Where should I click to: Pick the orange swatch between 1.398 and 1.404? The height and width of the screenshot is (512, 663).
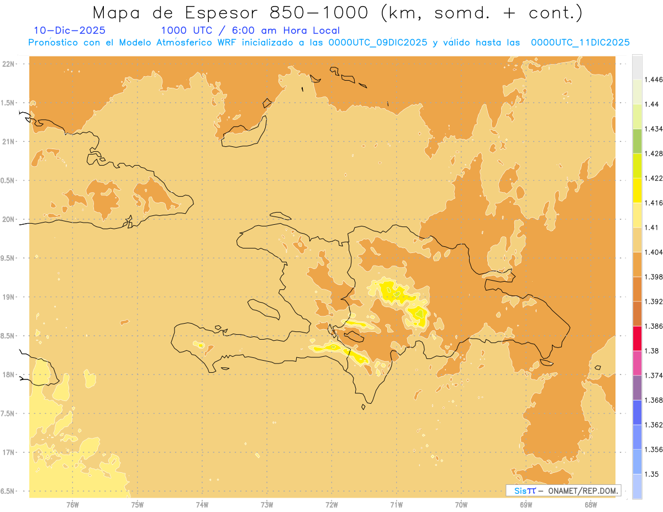click(x=637, y=264)
